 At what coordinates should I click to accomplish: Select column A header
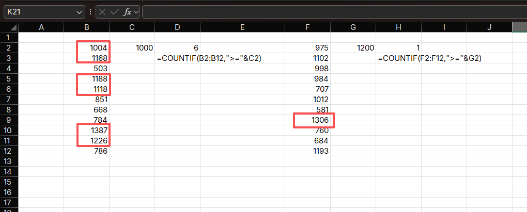(x=41, y=27)
